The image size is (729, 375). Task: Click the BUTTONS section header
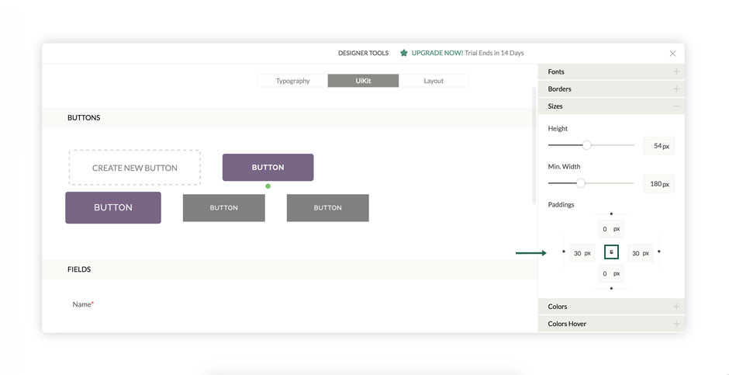pyautogui.click(x=289, y=118)
